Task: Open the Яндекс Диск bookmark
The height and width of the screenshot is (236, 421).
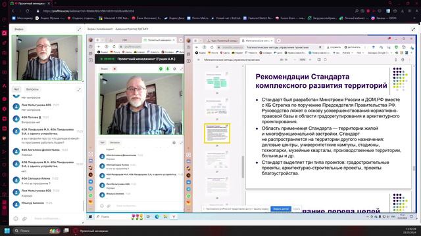Action: point(174,18)
